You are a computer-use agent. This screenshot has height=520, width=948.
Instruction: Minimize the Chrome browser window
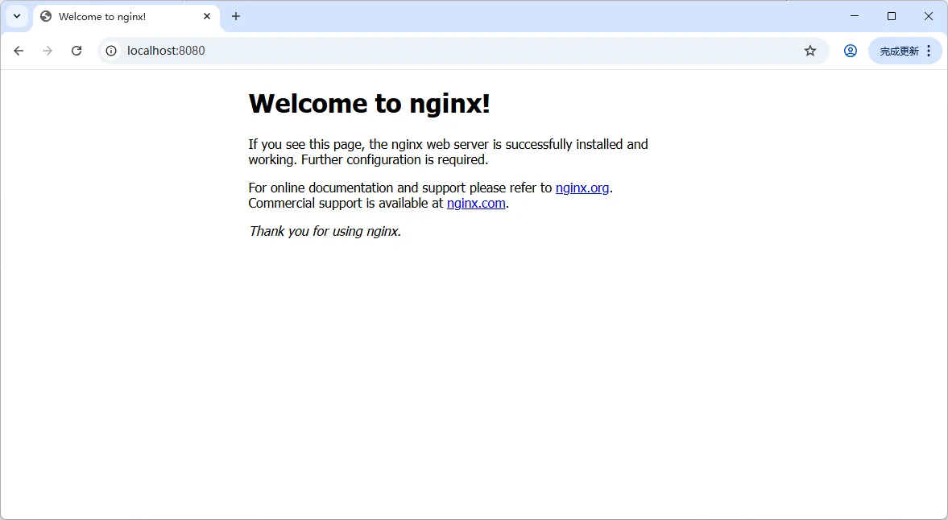coord(855,16)
